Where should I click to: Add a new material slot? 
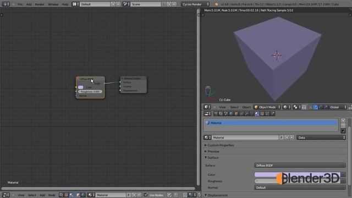pos(343,120)
